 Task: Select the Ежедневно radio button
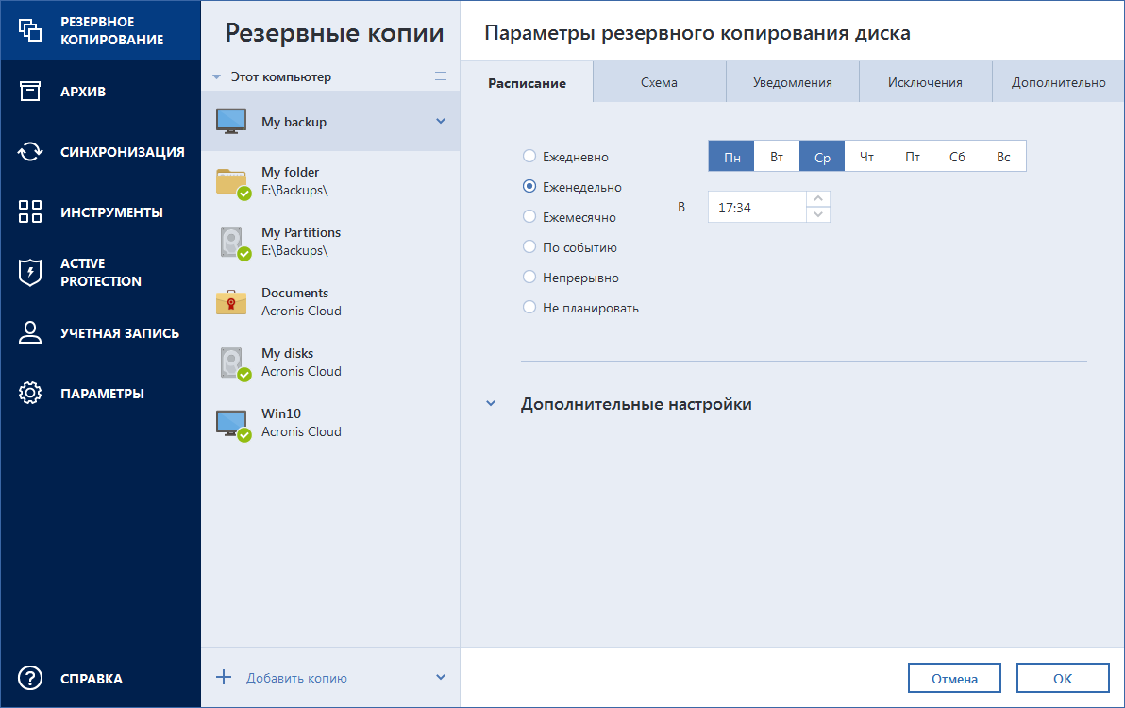[529, 156]
